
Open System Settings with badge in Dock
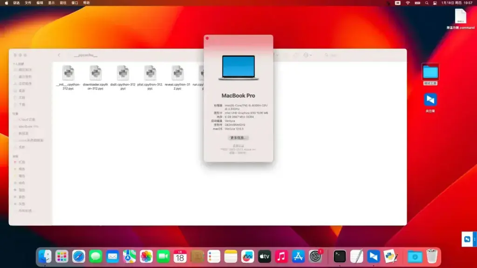click(315, 257)
